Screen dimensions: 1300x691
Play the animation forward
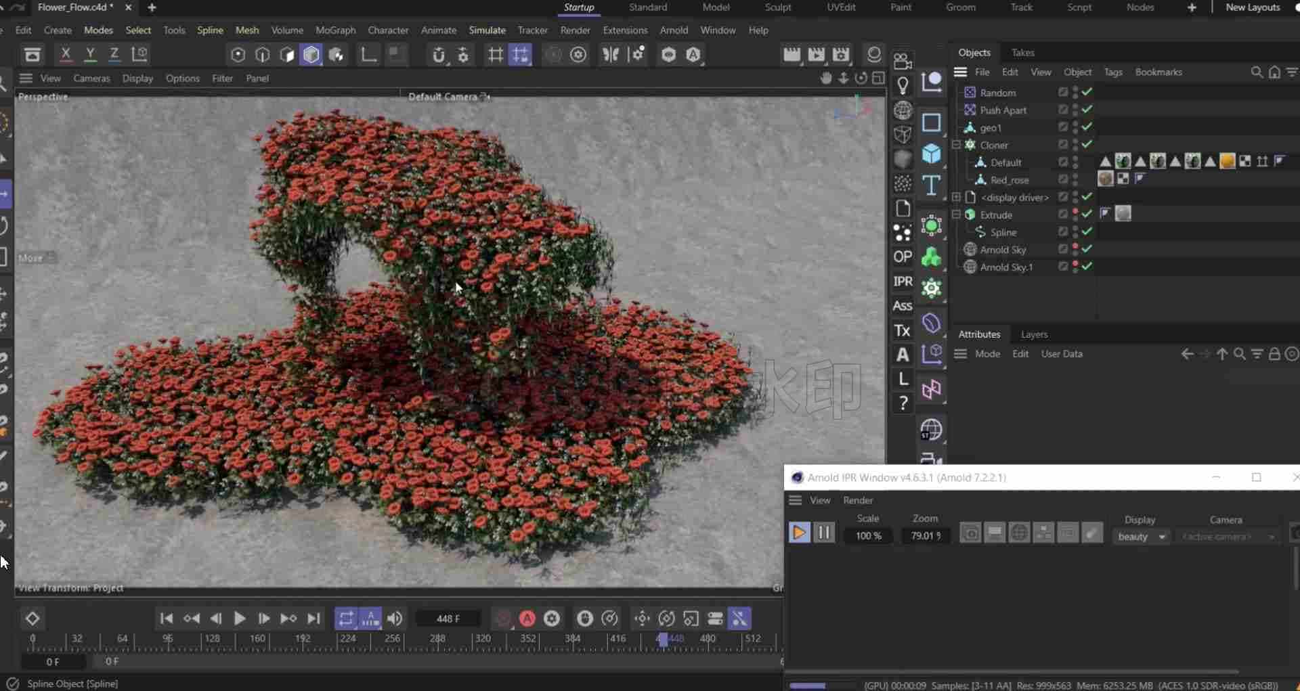point(240,619)
